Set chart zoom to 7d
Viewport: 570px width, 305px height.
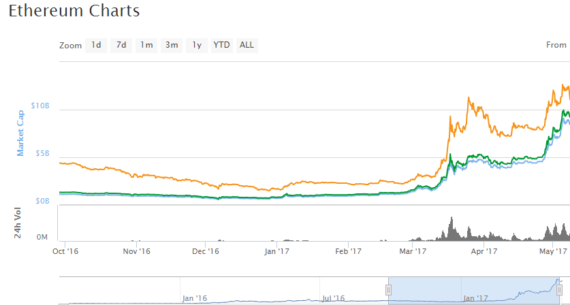coord(121,46)
